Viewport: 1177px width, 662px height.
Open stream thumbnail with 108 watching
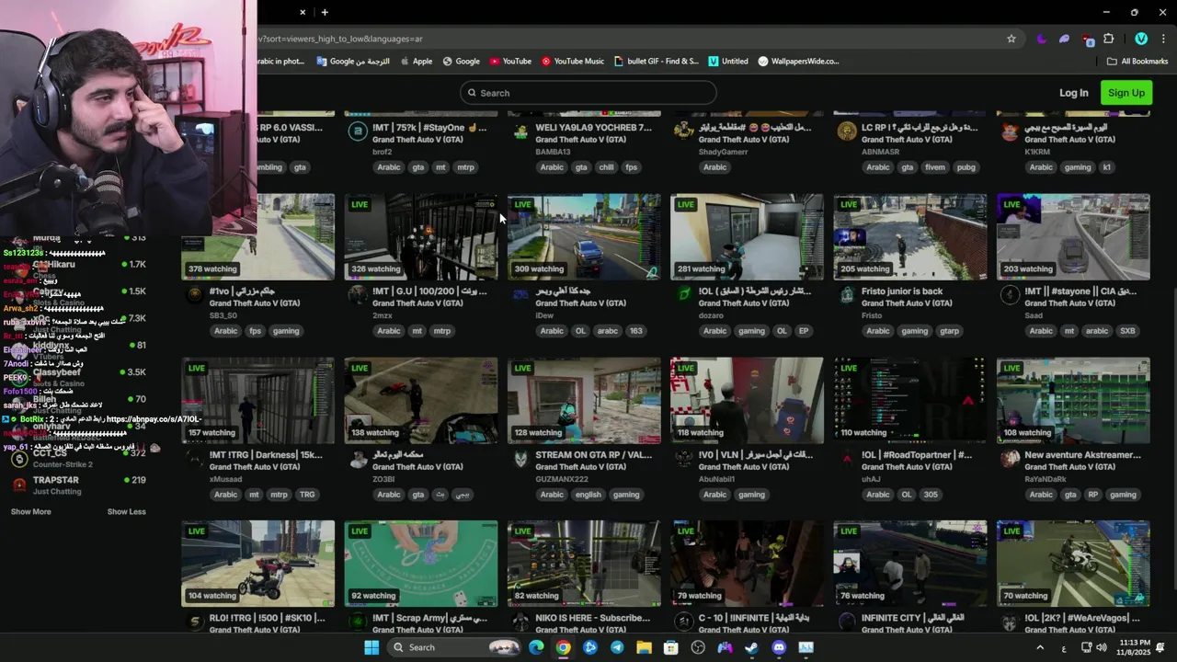1073,400
